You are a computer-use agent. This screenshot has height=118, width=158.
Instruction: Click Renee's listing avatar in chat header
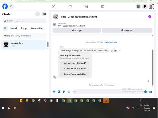click(x=56, y=17)
